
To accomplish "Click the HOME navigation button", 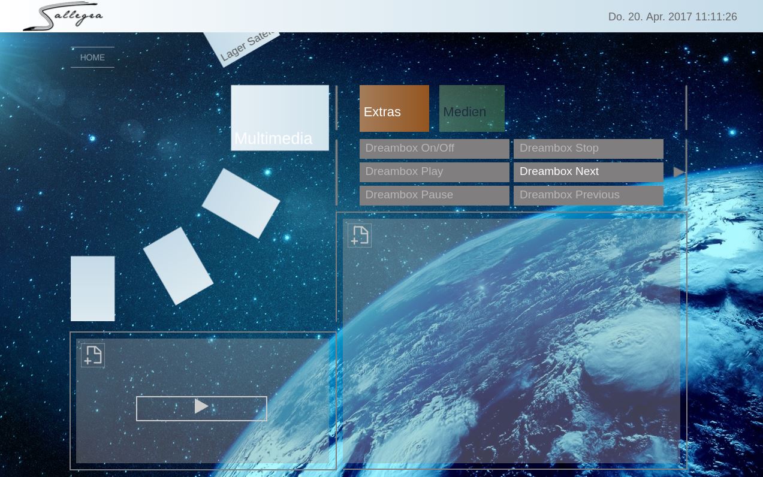I will point(92,58).
